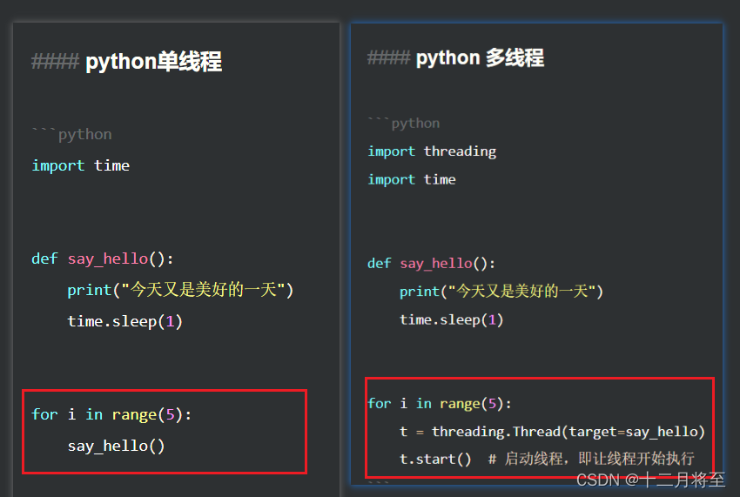Click the heading "python 多线程" in right panel
The height and width of the screenshot is (497, 740).
(480, 58)
